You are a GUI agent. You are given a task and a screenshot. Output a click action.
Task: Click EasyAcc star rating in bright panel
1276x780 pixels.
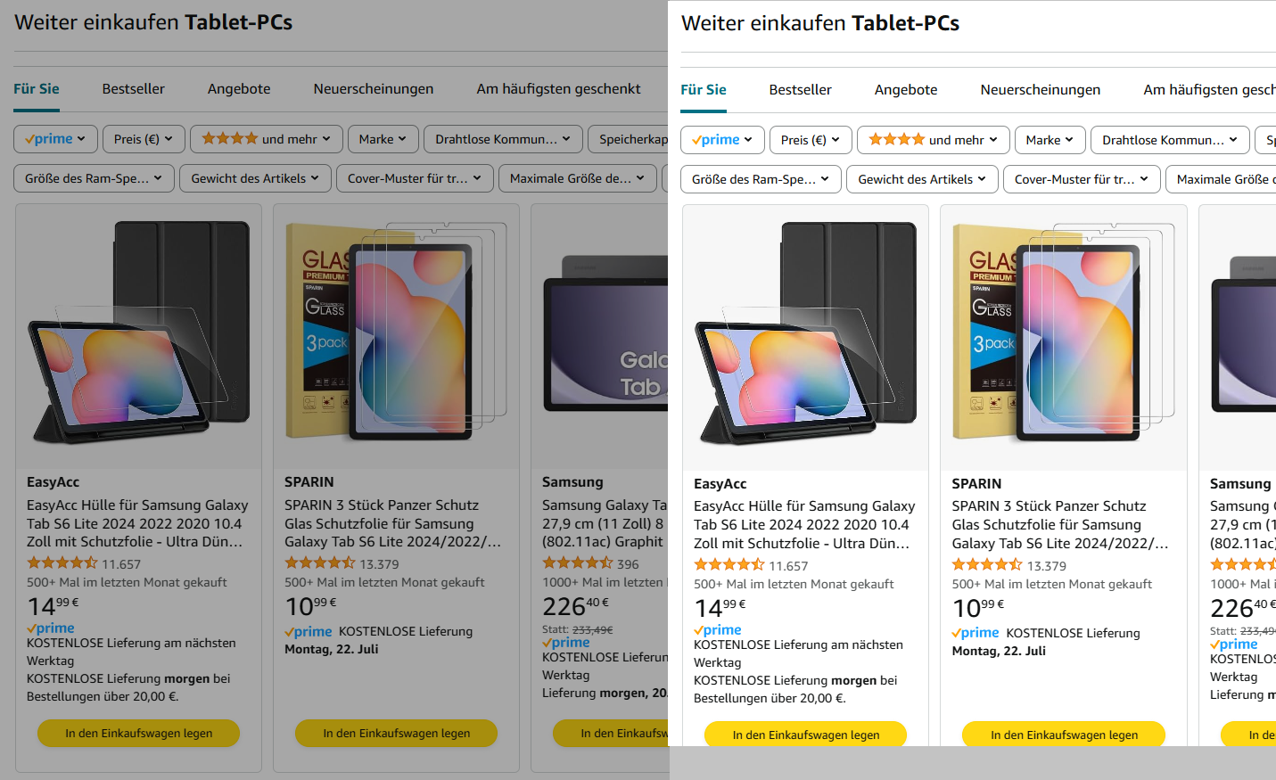coord(729,565)
